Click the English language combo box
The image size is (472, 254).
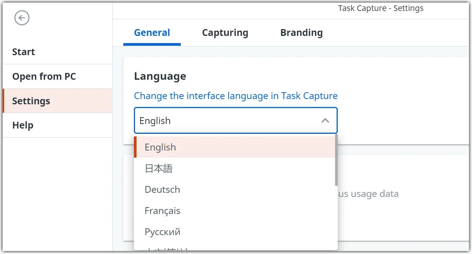236,121
